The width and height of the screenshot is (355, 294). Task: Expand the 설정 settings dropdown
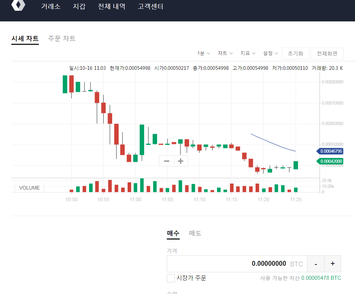point(270,53)
